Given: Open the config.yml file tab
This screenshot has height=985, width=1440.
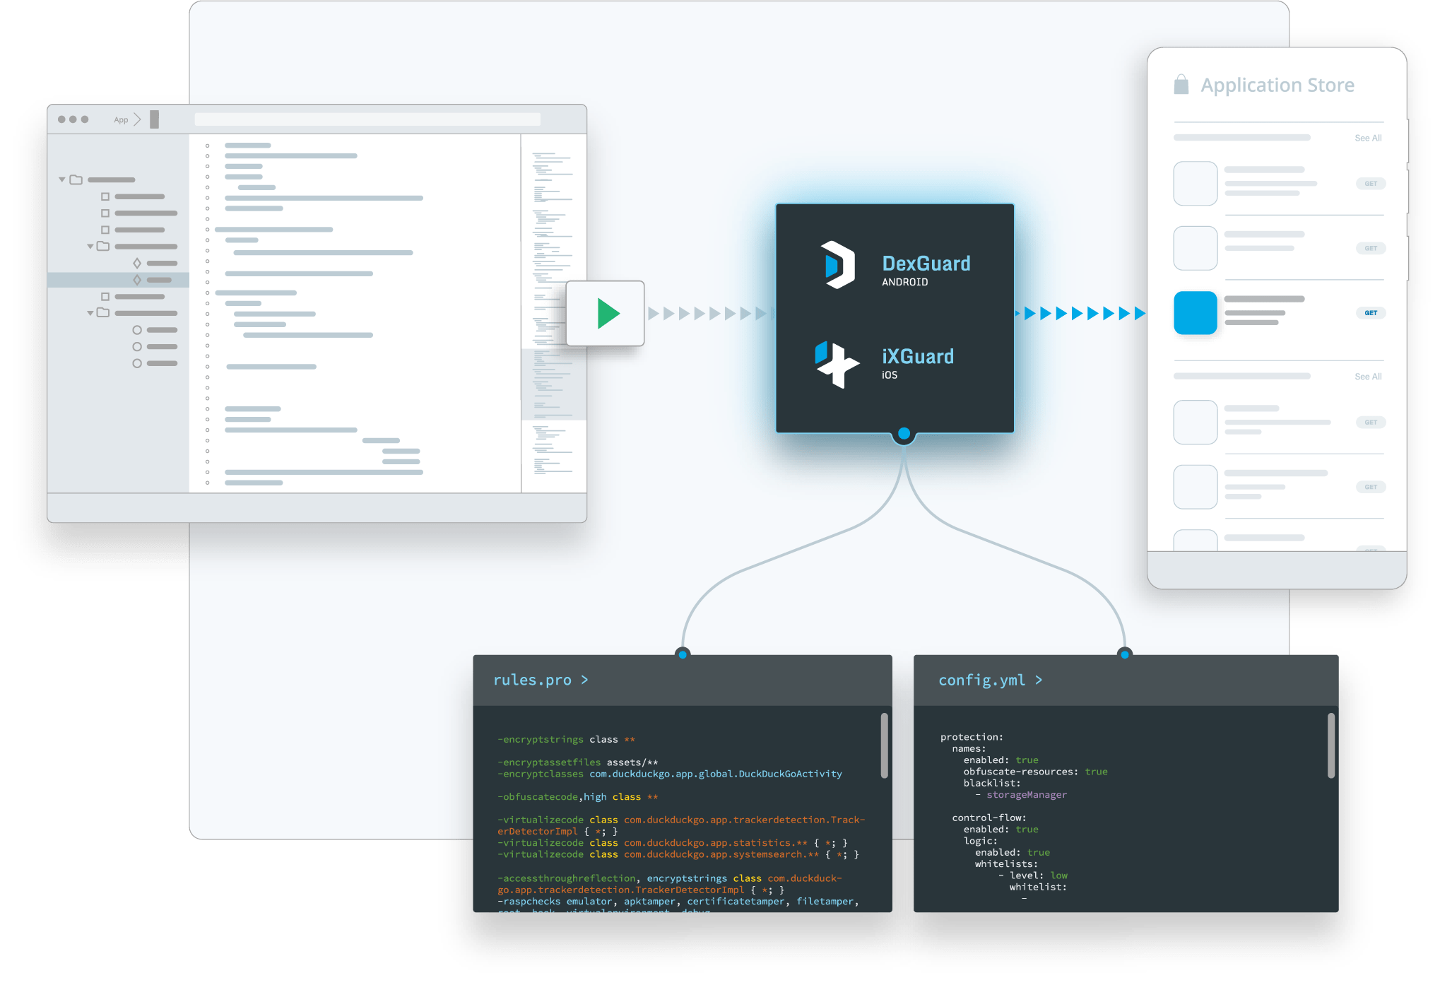Looking at the screenshot, I should (x=981, y=680).
